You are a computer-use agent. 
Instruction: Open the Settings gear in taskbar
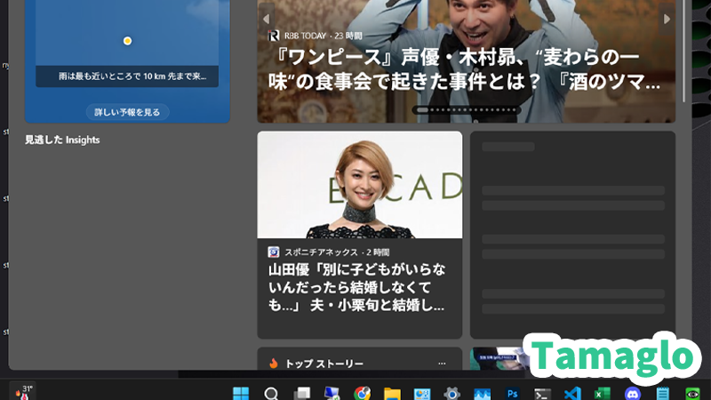452,393
